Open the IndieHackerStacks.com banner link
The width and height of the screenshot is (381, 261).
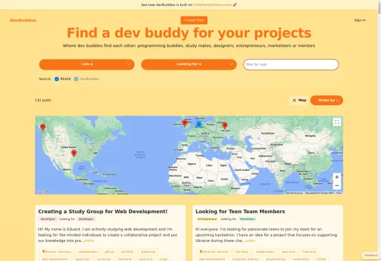pyautogui.click(x=212, y=5)
